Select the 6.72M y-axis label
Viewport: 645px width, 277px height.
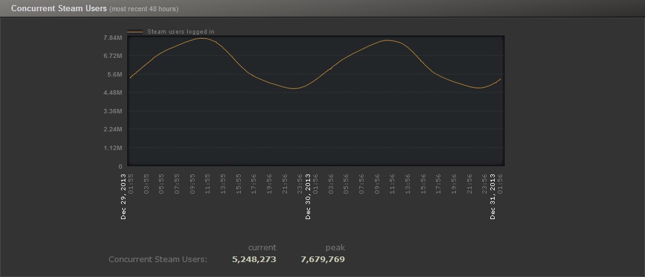(113, 56)
